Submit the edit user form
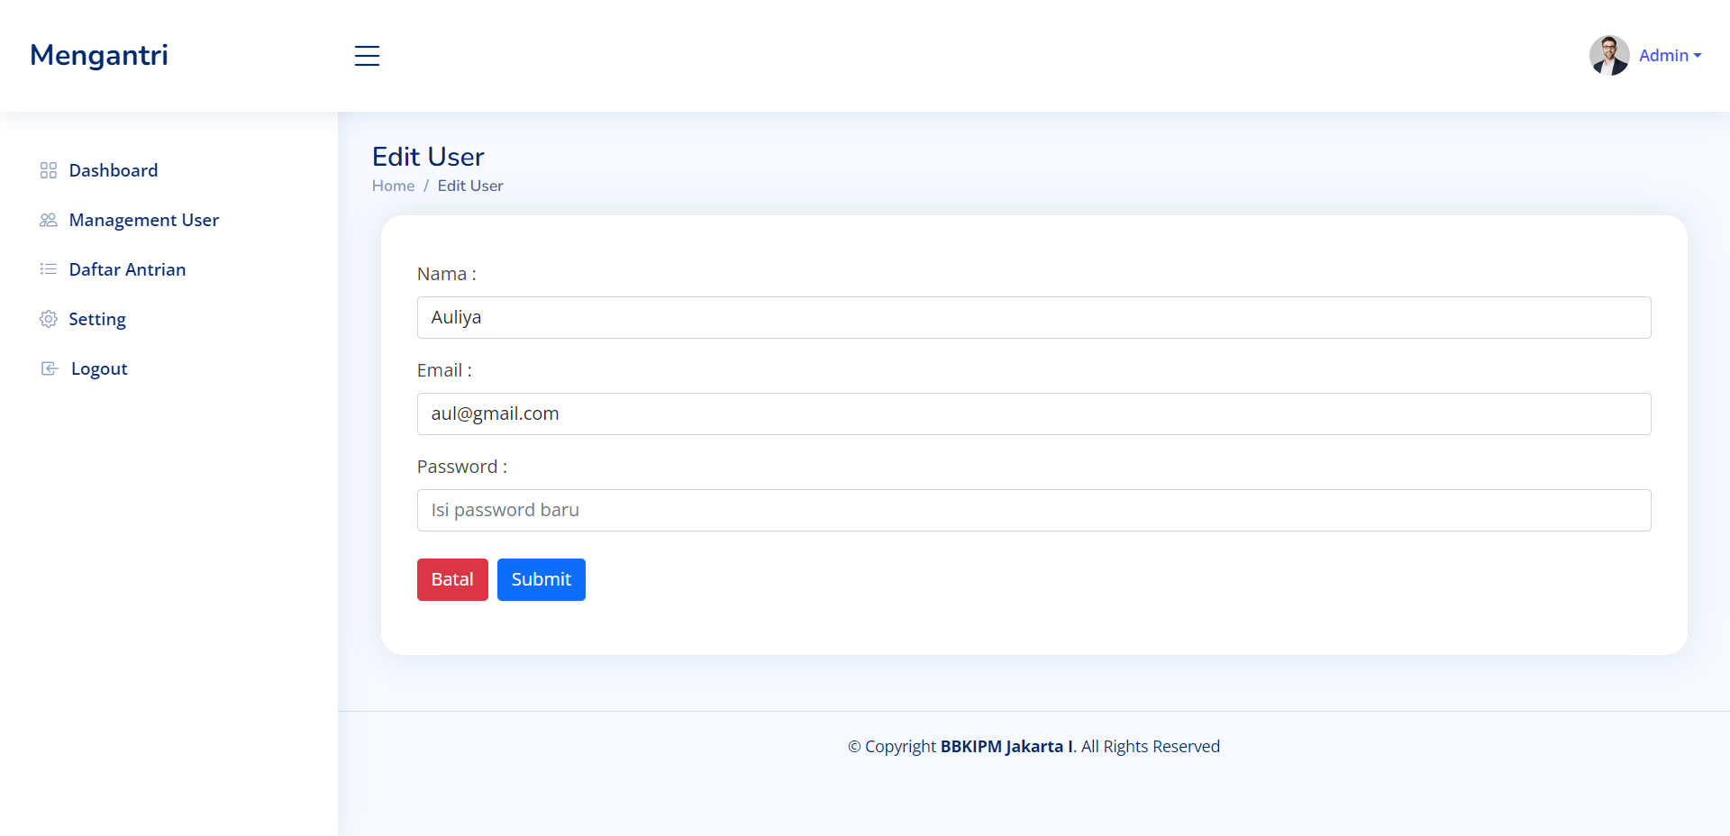 click(x=542, y=579)
